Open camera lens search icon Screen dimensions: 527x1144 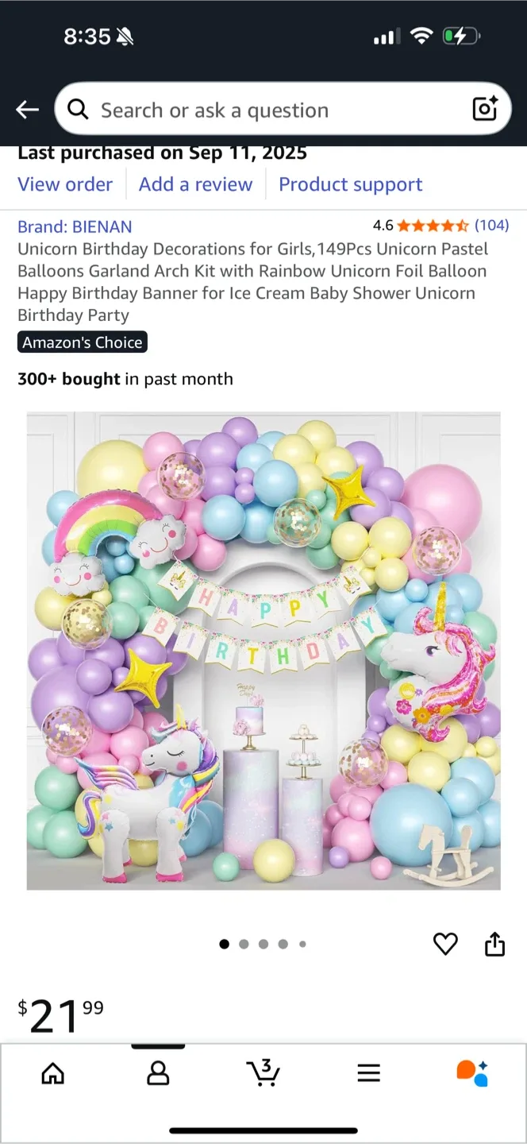click(x=485, y=109)
